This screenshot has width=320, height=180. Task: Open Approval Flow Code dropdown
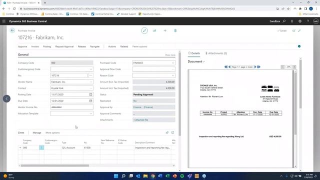point(173,69)
